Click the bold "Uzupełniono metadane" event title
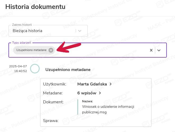 click(x=68, y=70)
